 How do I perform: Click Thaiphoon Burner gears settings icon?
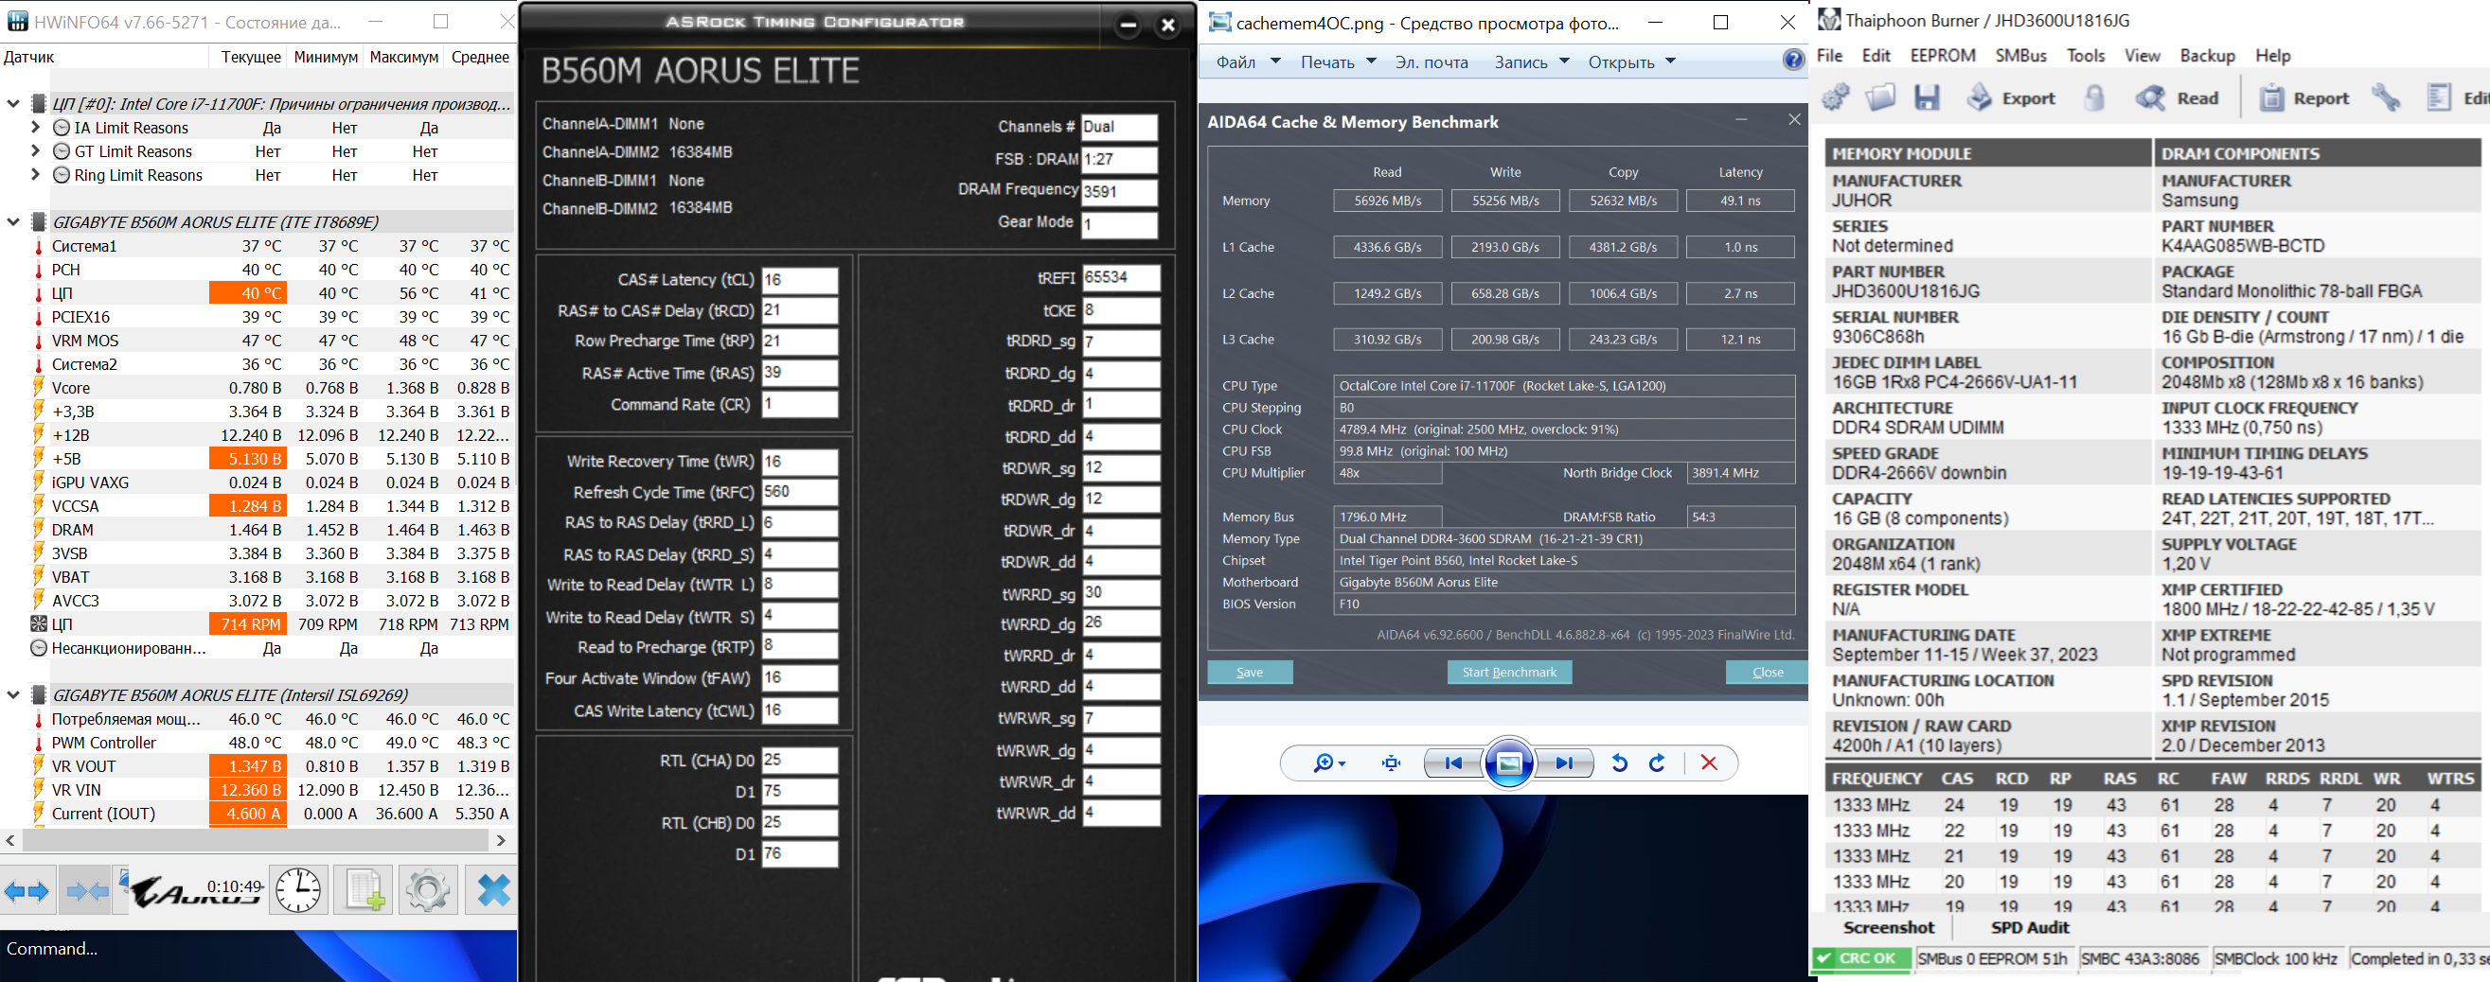pyautogui.click(x=1835, y=97)
